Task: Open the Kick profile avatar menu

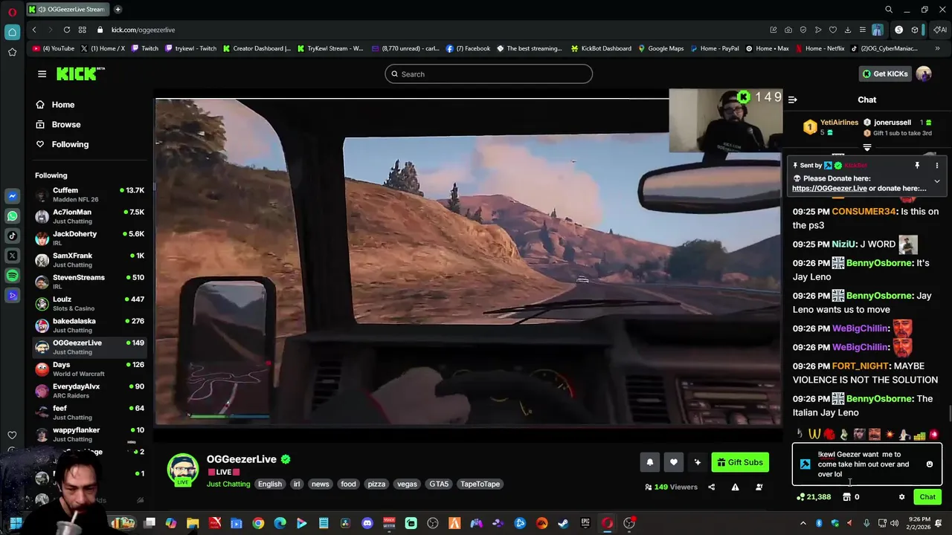Action: (924, 74)
